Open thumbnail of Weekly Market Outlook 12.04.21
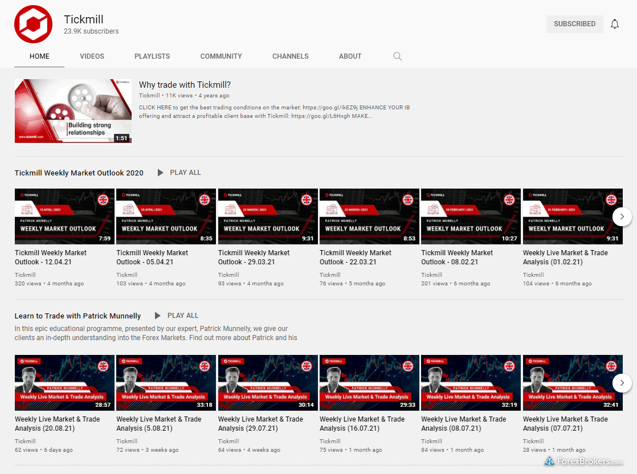Image resolution: width=637 pixels, height=474 pixels. (64, 216)
